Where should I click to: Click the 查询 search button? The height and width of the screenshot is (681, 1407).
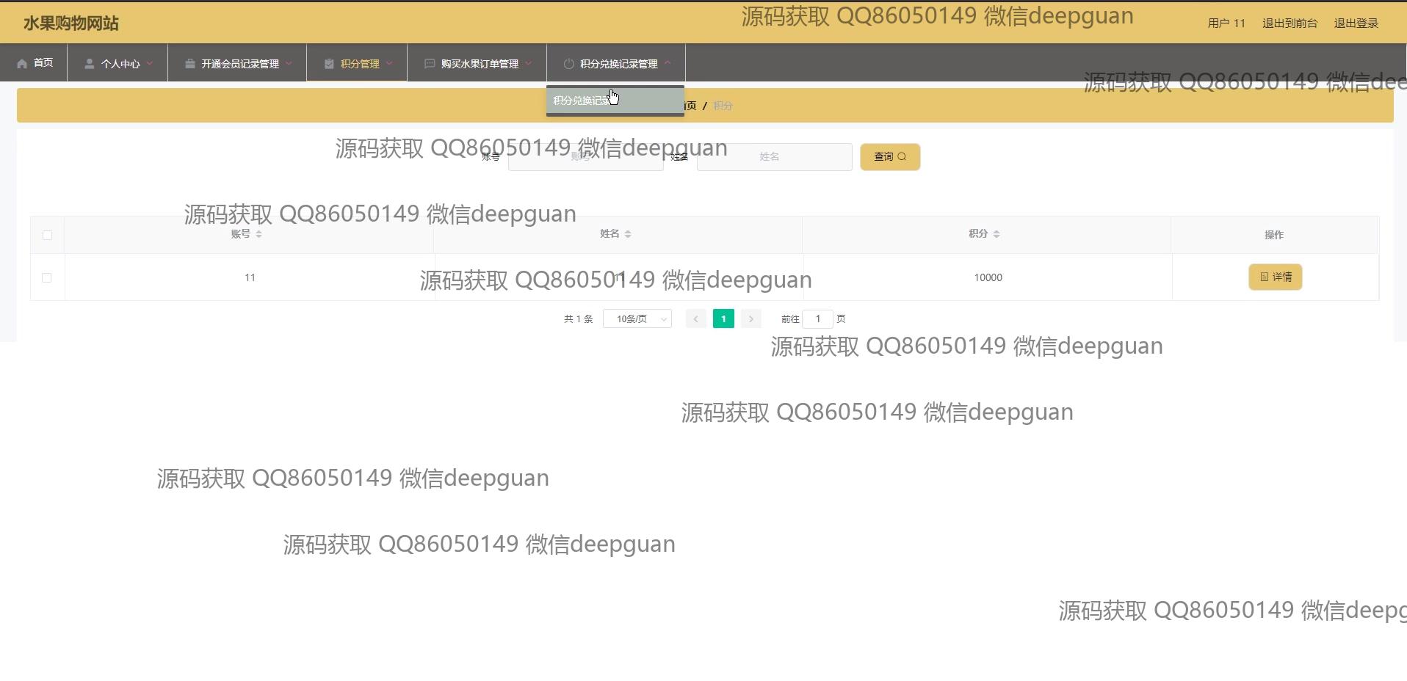889,156
